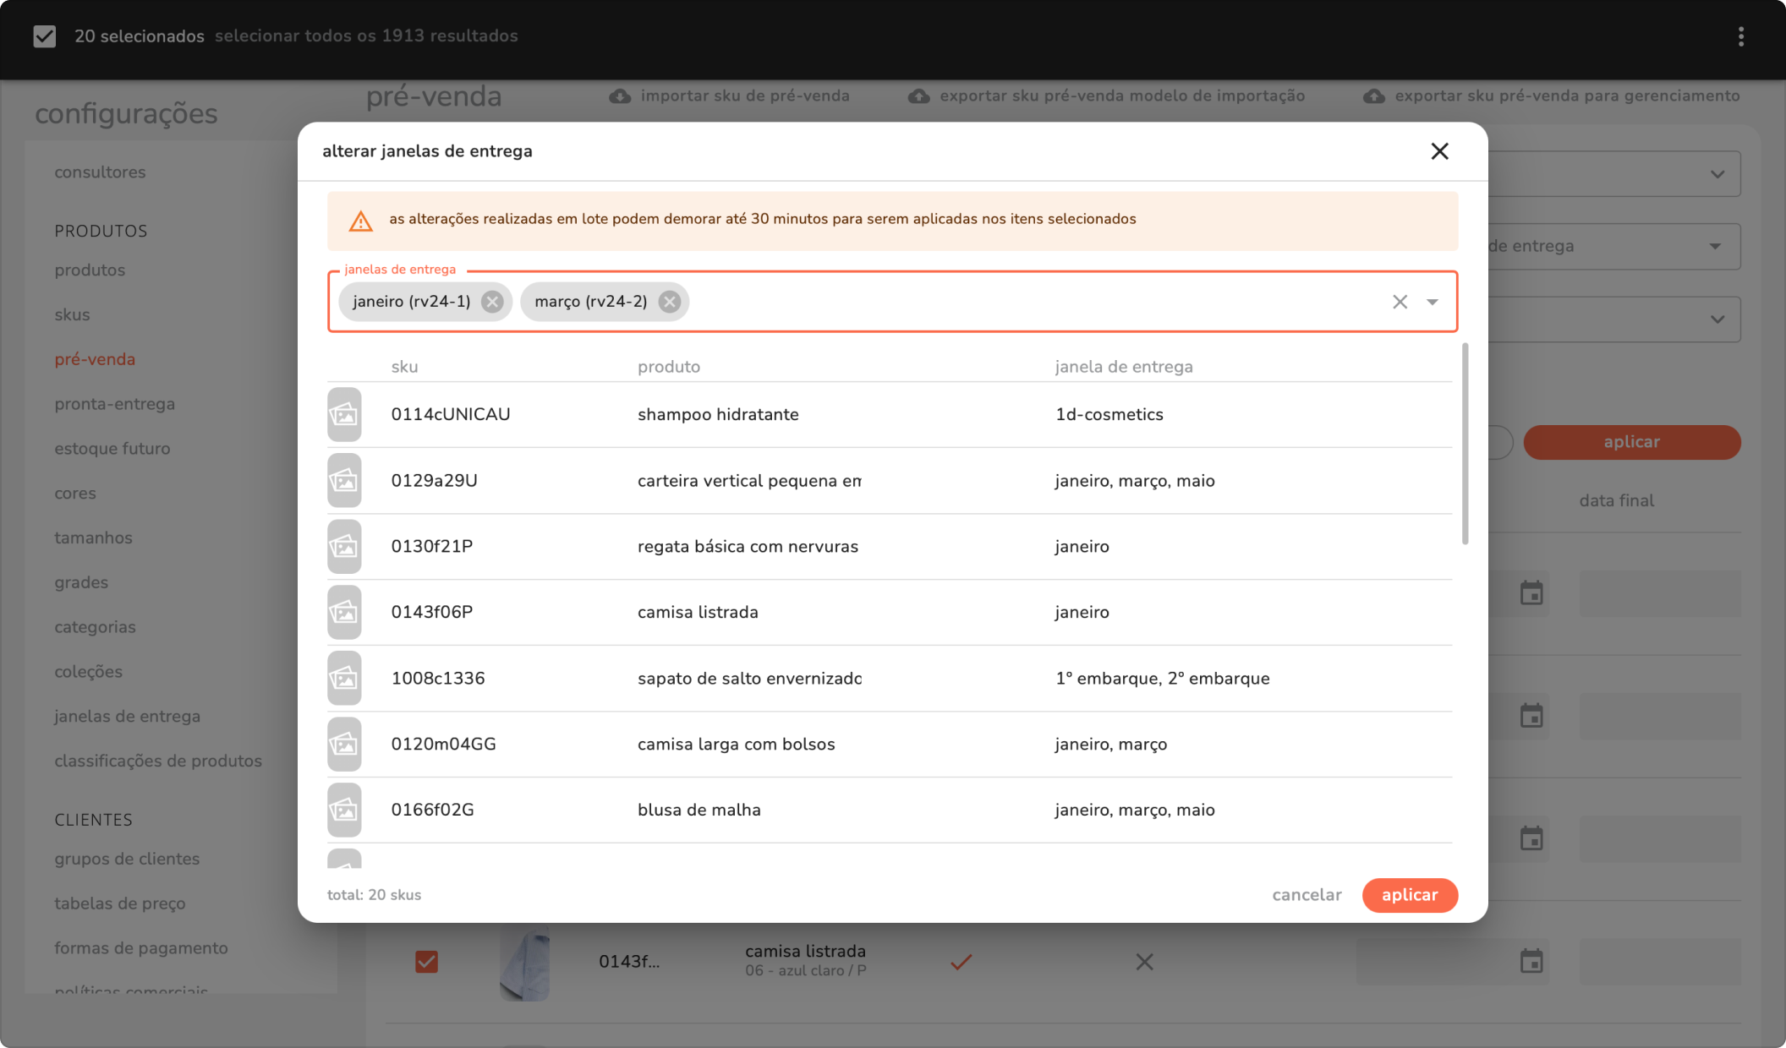The image size is (1786, 1048).
Task: Expand the background de entrega filter dropdown
Action: 1715,246
